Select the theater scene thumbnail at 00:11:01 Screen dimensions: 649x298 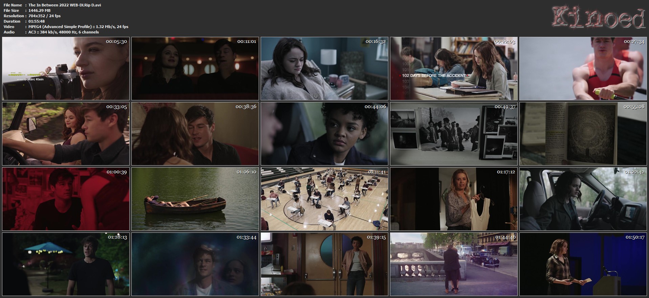[x=195, y=69]
